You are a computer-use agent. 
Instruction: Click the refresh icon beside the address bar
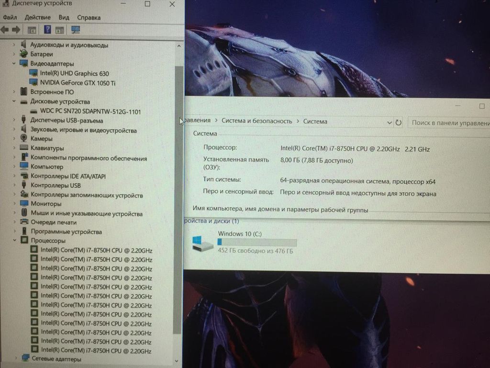point(398,123)
